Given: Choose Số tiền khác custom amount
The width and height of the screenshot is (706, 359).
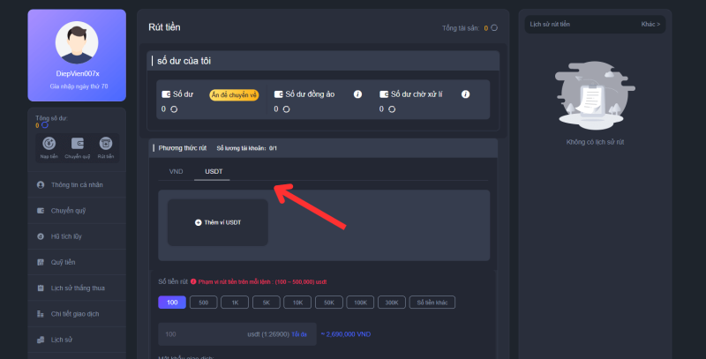Looking at the screenshot, I should click(432, 303).
